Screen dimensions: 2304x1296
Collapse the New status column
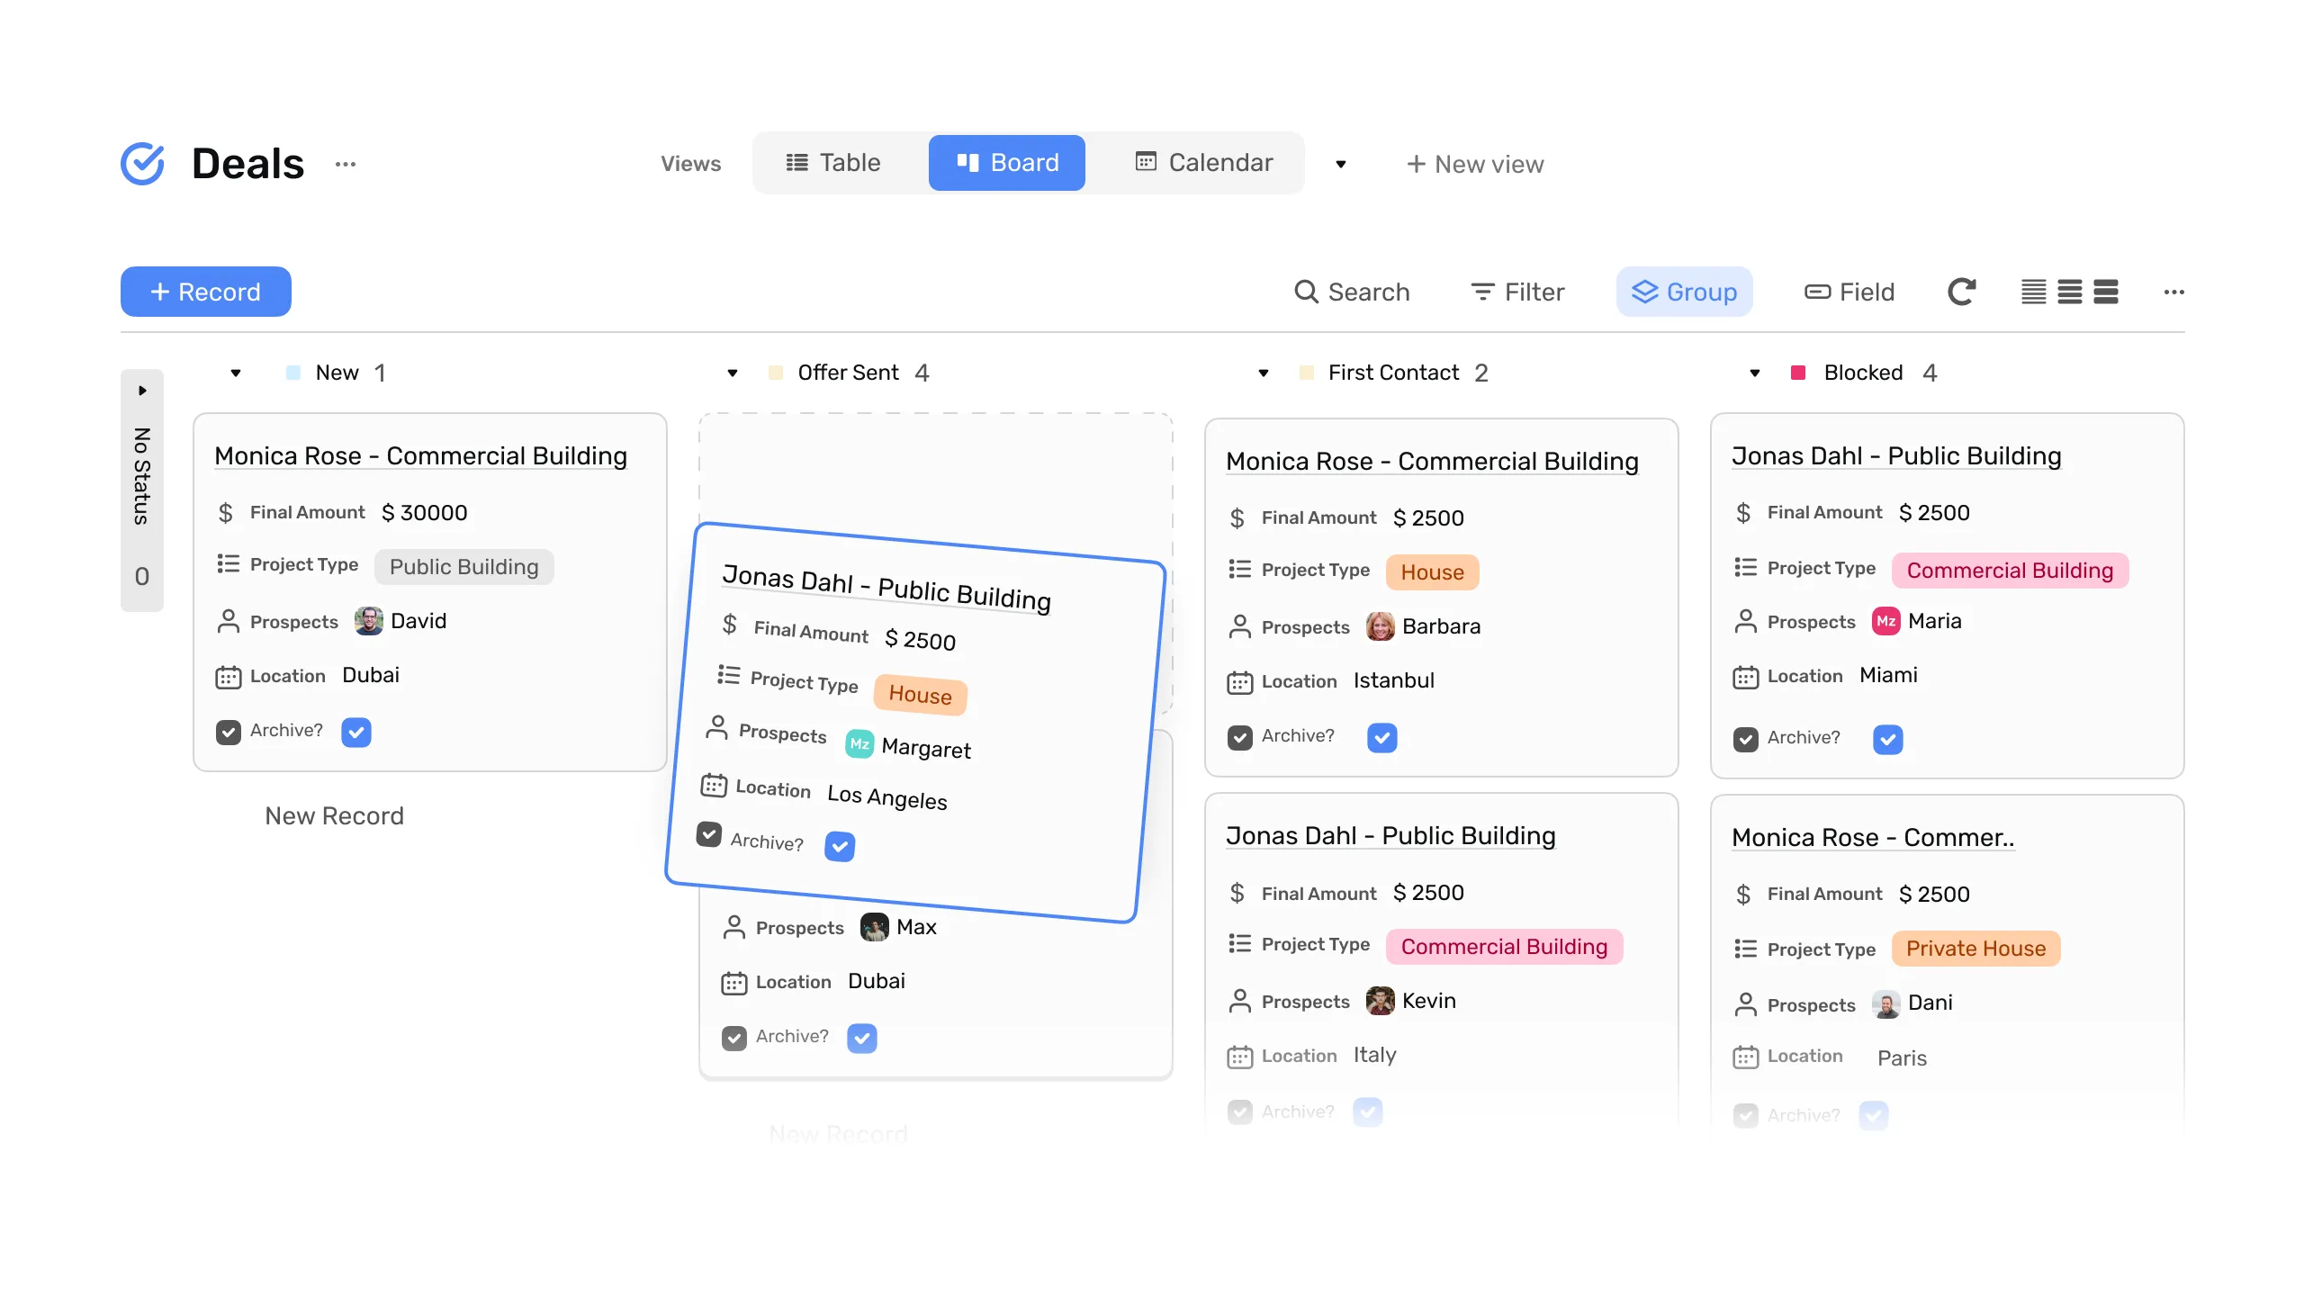point(237,373)
